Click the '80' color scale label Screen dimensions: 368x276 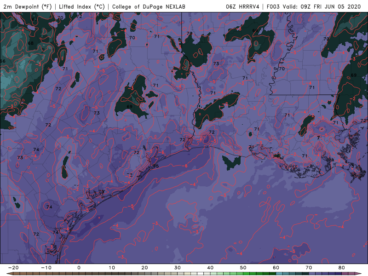click(x=342, y=268)
